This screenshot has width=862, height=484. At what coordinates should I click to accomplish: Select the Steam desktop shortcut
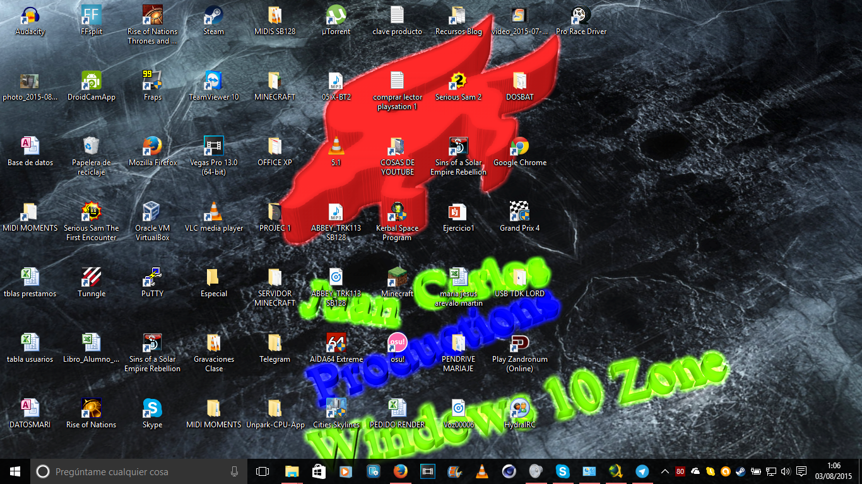(x=213, y=20)
